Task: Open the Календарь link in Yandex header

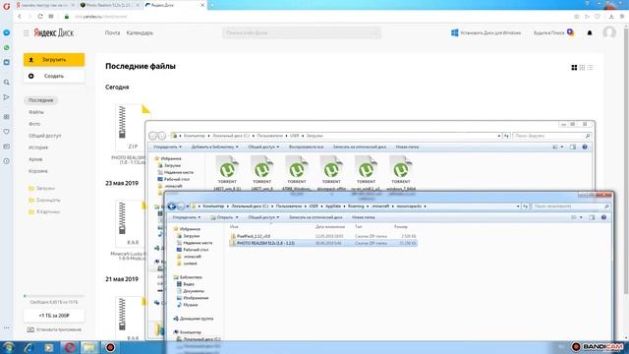Action: 140,32
